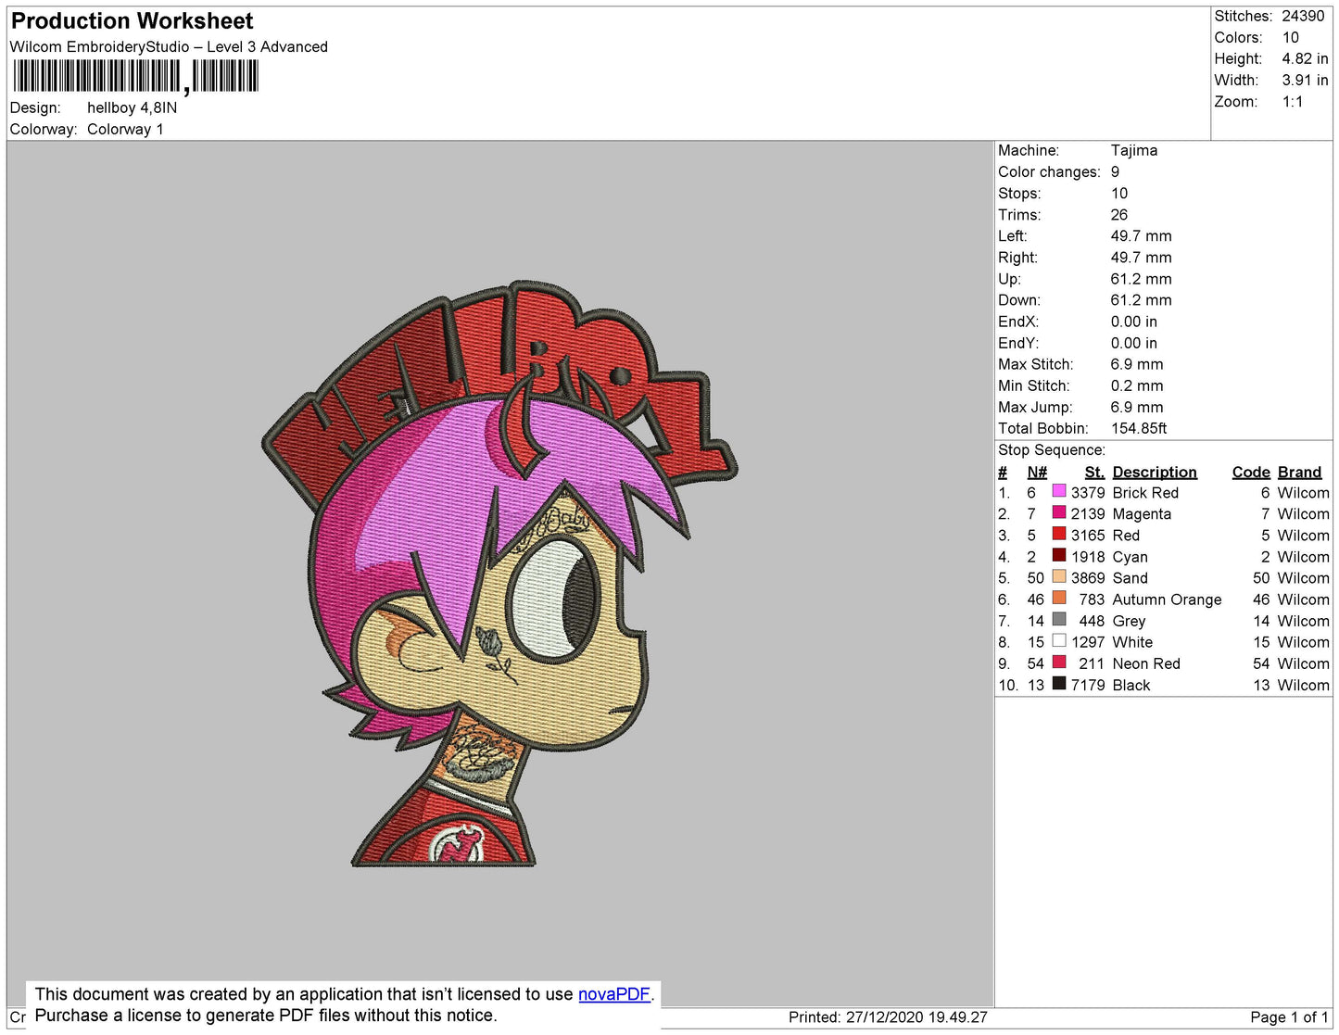Click the "White" description text
Viewport: 1339px width, 1035px height.
click(x=1132, y=642)
